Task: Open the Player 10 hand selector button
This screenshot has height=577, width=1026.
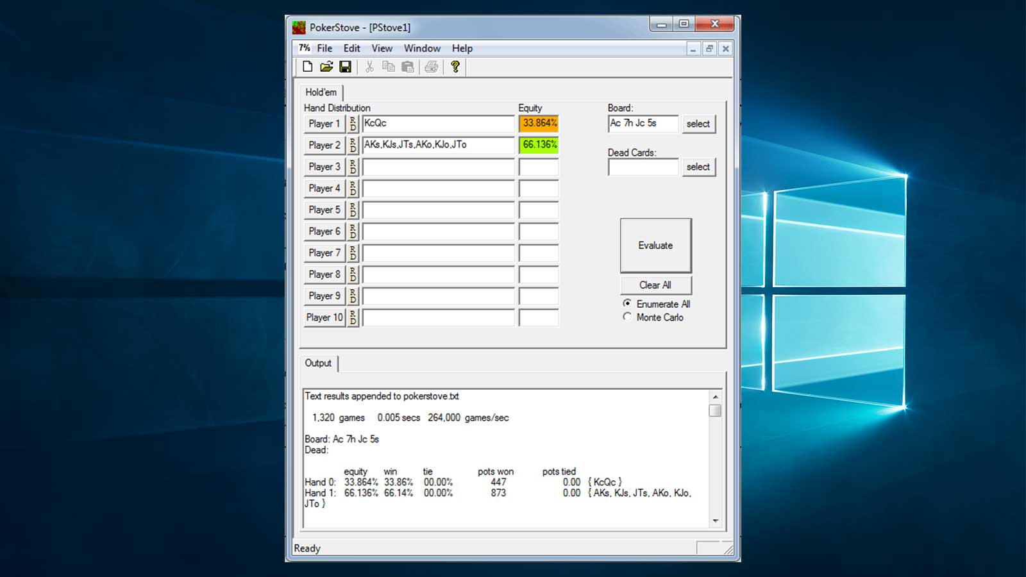Action: pyautogui.click(x=324, y=317)
